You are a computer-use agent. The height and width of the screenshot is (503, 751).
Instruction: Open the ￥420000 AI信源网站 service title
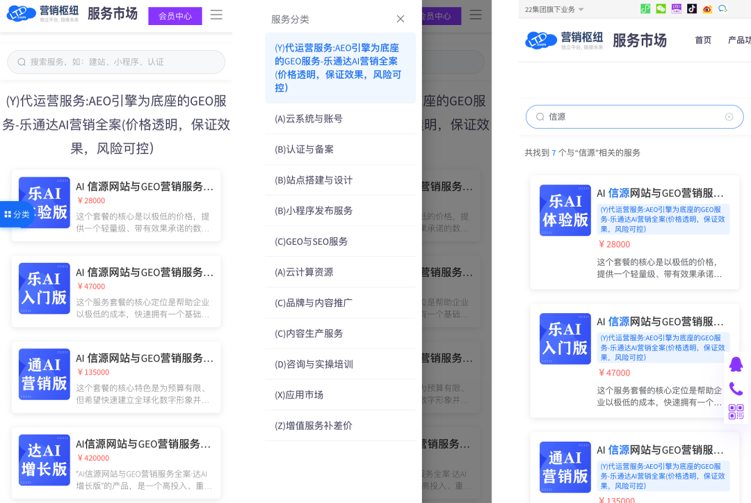pos(143,444)
